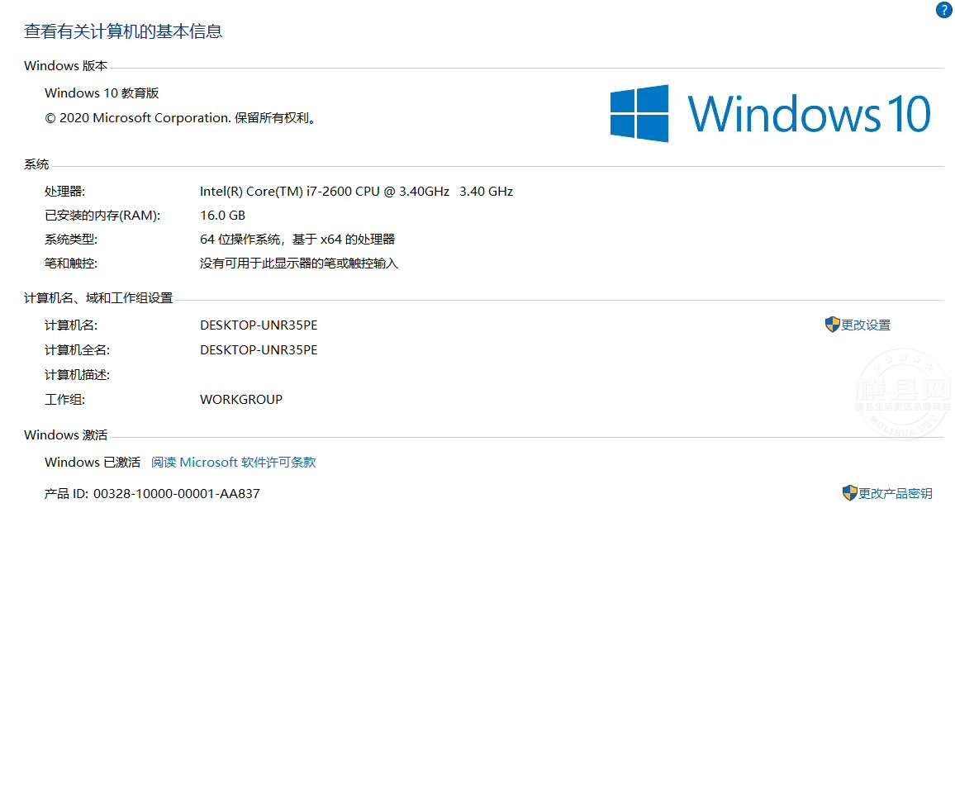955x788 pixels.
Task: Open 阅读 Microsoft 软件许可条款 link
Action: click(x=233, y=463)
